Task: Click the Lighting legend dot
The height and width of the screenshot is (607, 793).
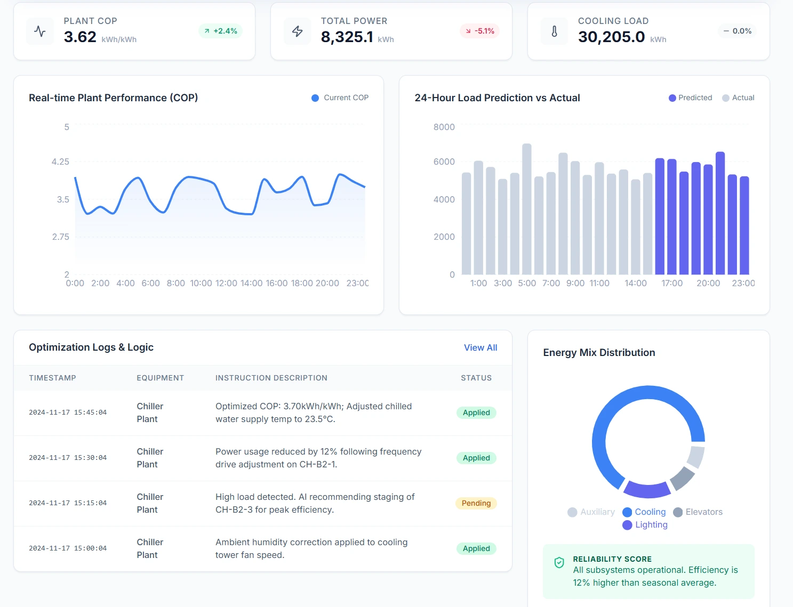Action: 627,525
